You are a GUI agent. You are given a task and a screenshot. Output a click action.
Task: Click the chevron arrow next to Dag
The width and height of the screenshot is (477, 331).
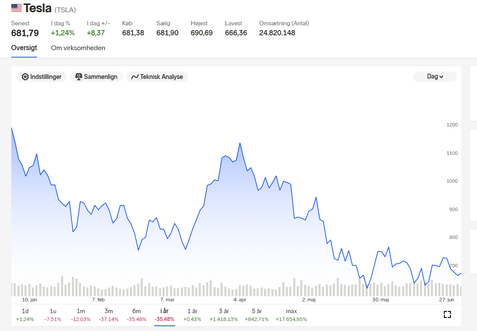point(441,77)
